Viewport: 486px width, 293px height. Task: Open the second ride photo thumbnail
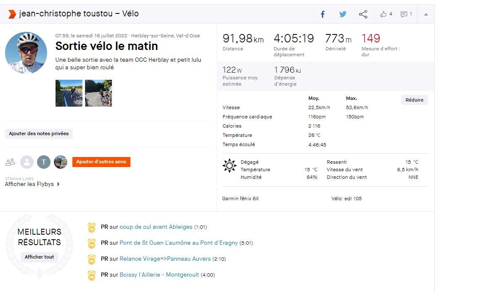[98, 93]
